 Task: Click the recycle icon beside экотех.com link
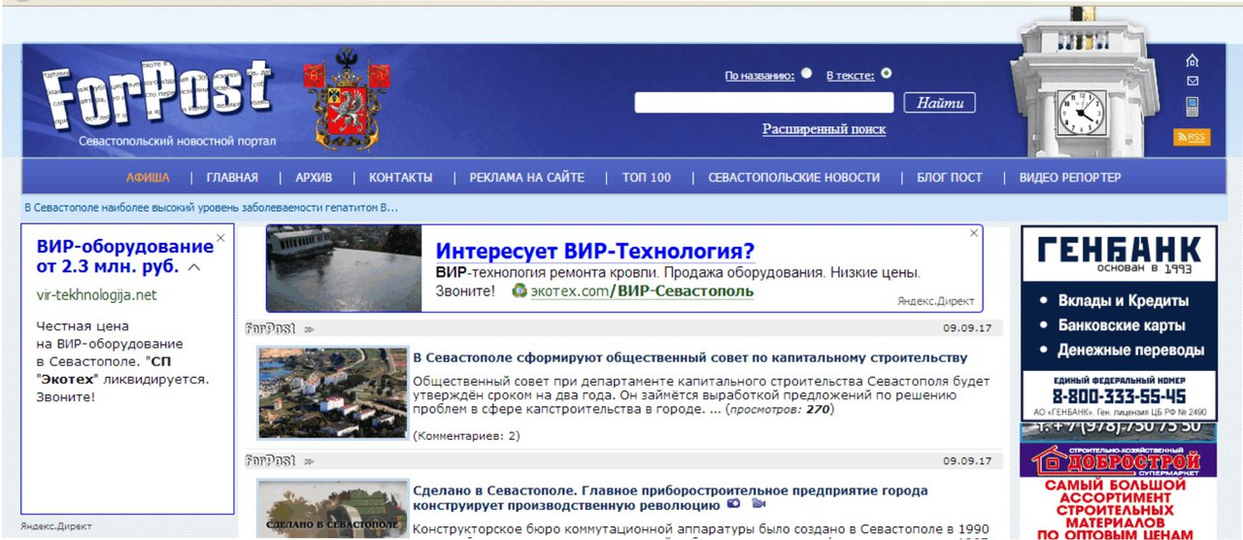(519, 290)
